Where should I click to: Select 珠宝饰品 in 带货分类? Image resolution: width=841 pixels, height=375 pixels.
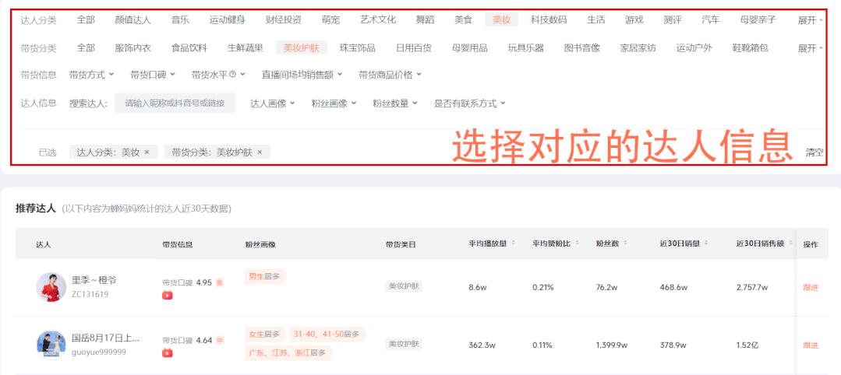tap(357, 48)
